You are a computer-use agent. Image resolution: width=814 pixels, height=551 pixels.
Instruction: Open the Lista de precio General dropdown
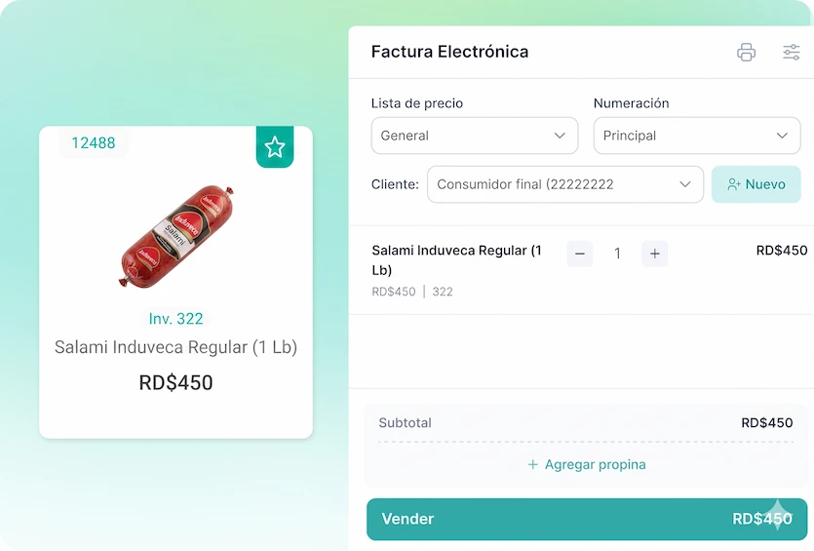tap(475, 136)
